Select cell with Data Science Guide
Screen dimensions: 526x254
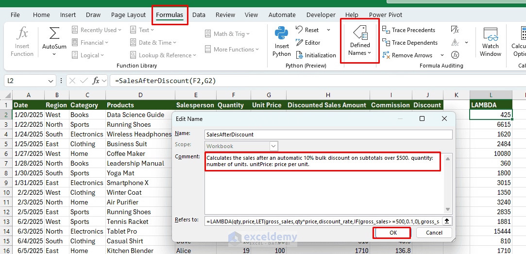tap(140, 115)
